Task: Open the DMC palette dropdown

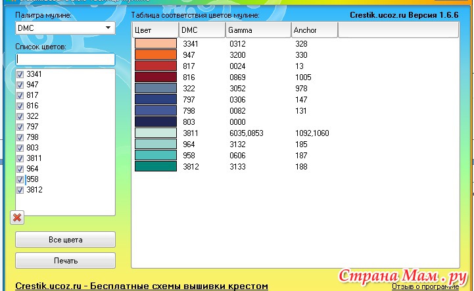Action: coord(65,28)
